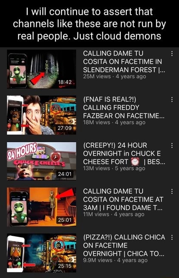Click the 18:42 duration badge
Viewport: 179px width, 278px height.
[65, 82]
